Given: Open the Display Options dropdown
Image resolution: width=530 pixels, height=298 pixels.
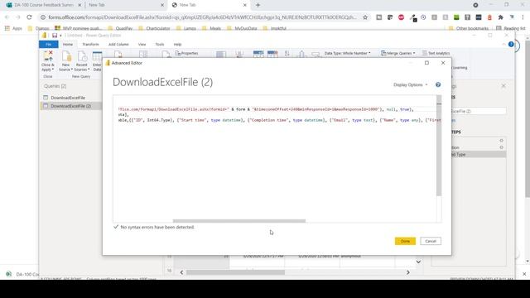Looking at the screenshot, I should coord(411,84).
